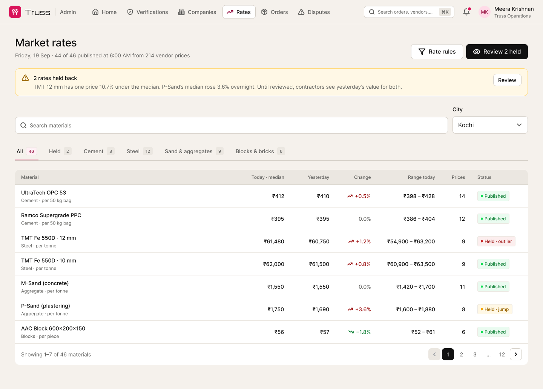Image resolution: width=543 pixels, height=389 pixels.
Task: Open the Sand & aggregates tab
Action: (x=194, y=151)
